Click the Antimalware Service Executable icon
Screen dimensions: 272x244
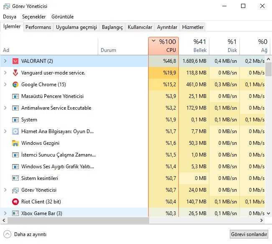click(x=15, y=108)
